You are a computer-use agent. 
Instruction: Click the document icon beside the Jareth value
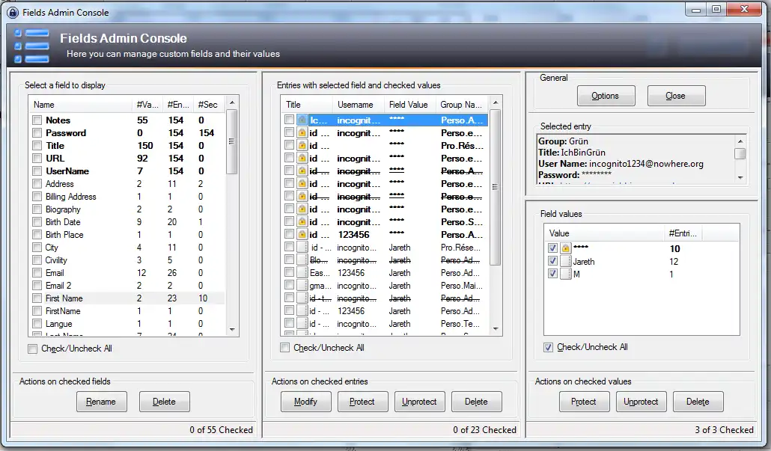(x=565, y=261)
